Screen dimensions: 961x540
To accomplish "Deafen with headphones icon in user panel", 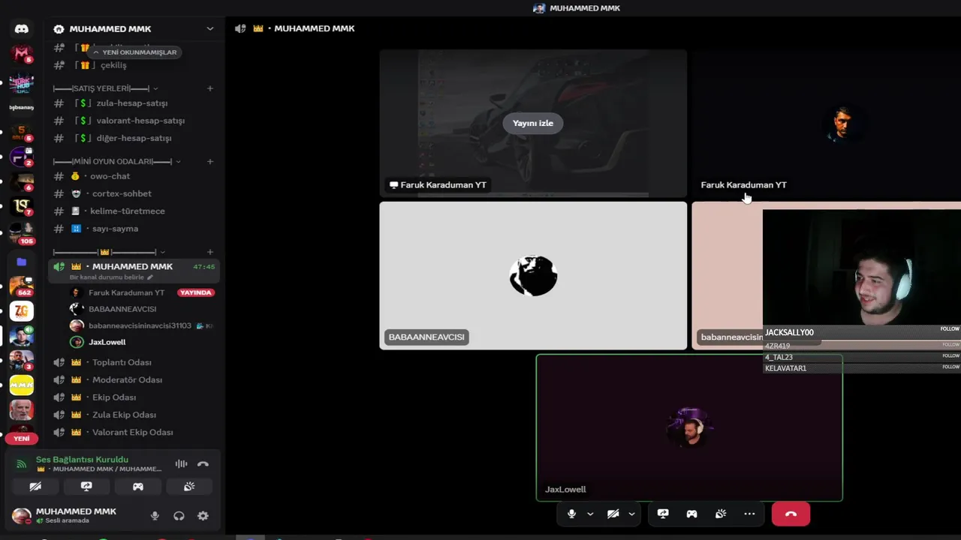I will [179, 516].
